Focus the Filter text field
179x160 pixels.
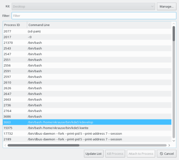[x=94, y=16]
